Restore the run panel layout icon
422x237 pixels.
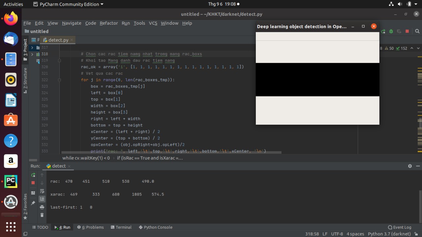click(x=33, y=193)
